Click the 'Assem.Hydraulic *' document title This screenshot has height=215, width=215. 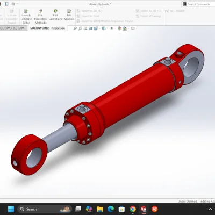coord(101,4)
